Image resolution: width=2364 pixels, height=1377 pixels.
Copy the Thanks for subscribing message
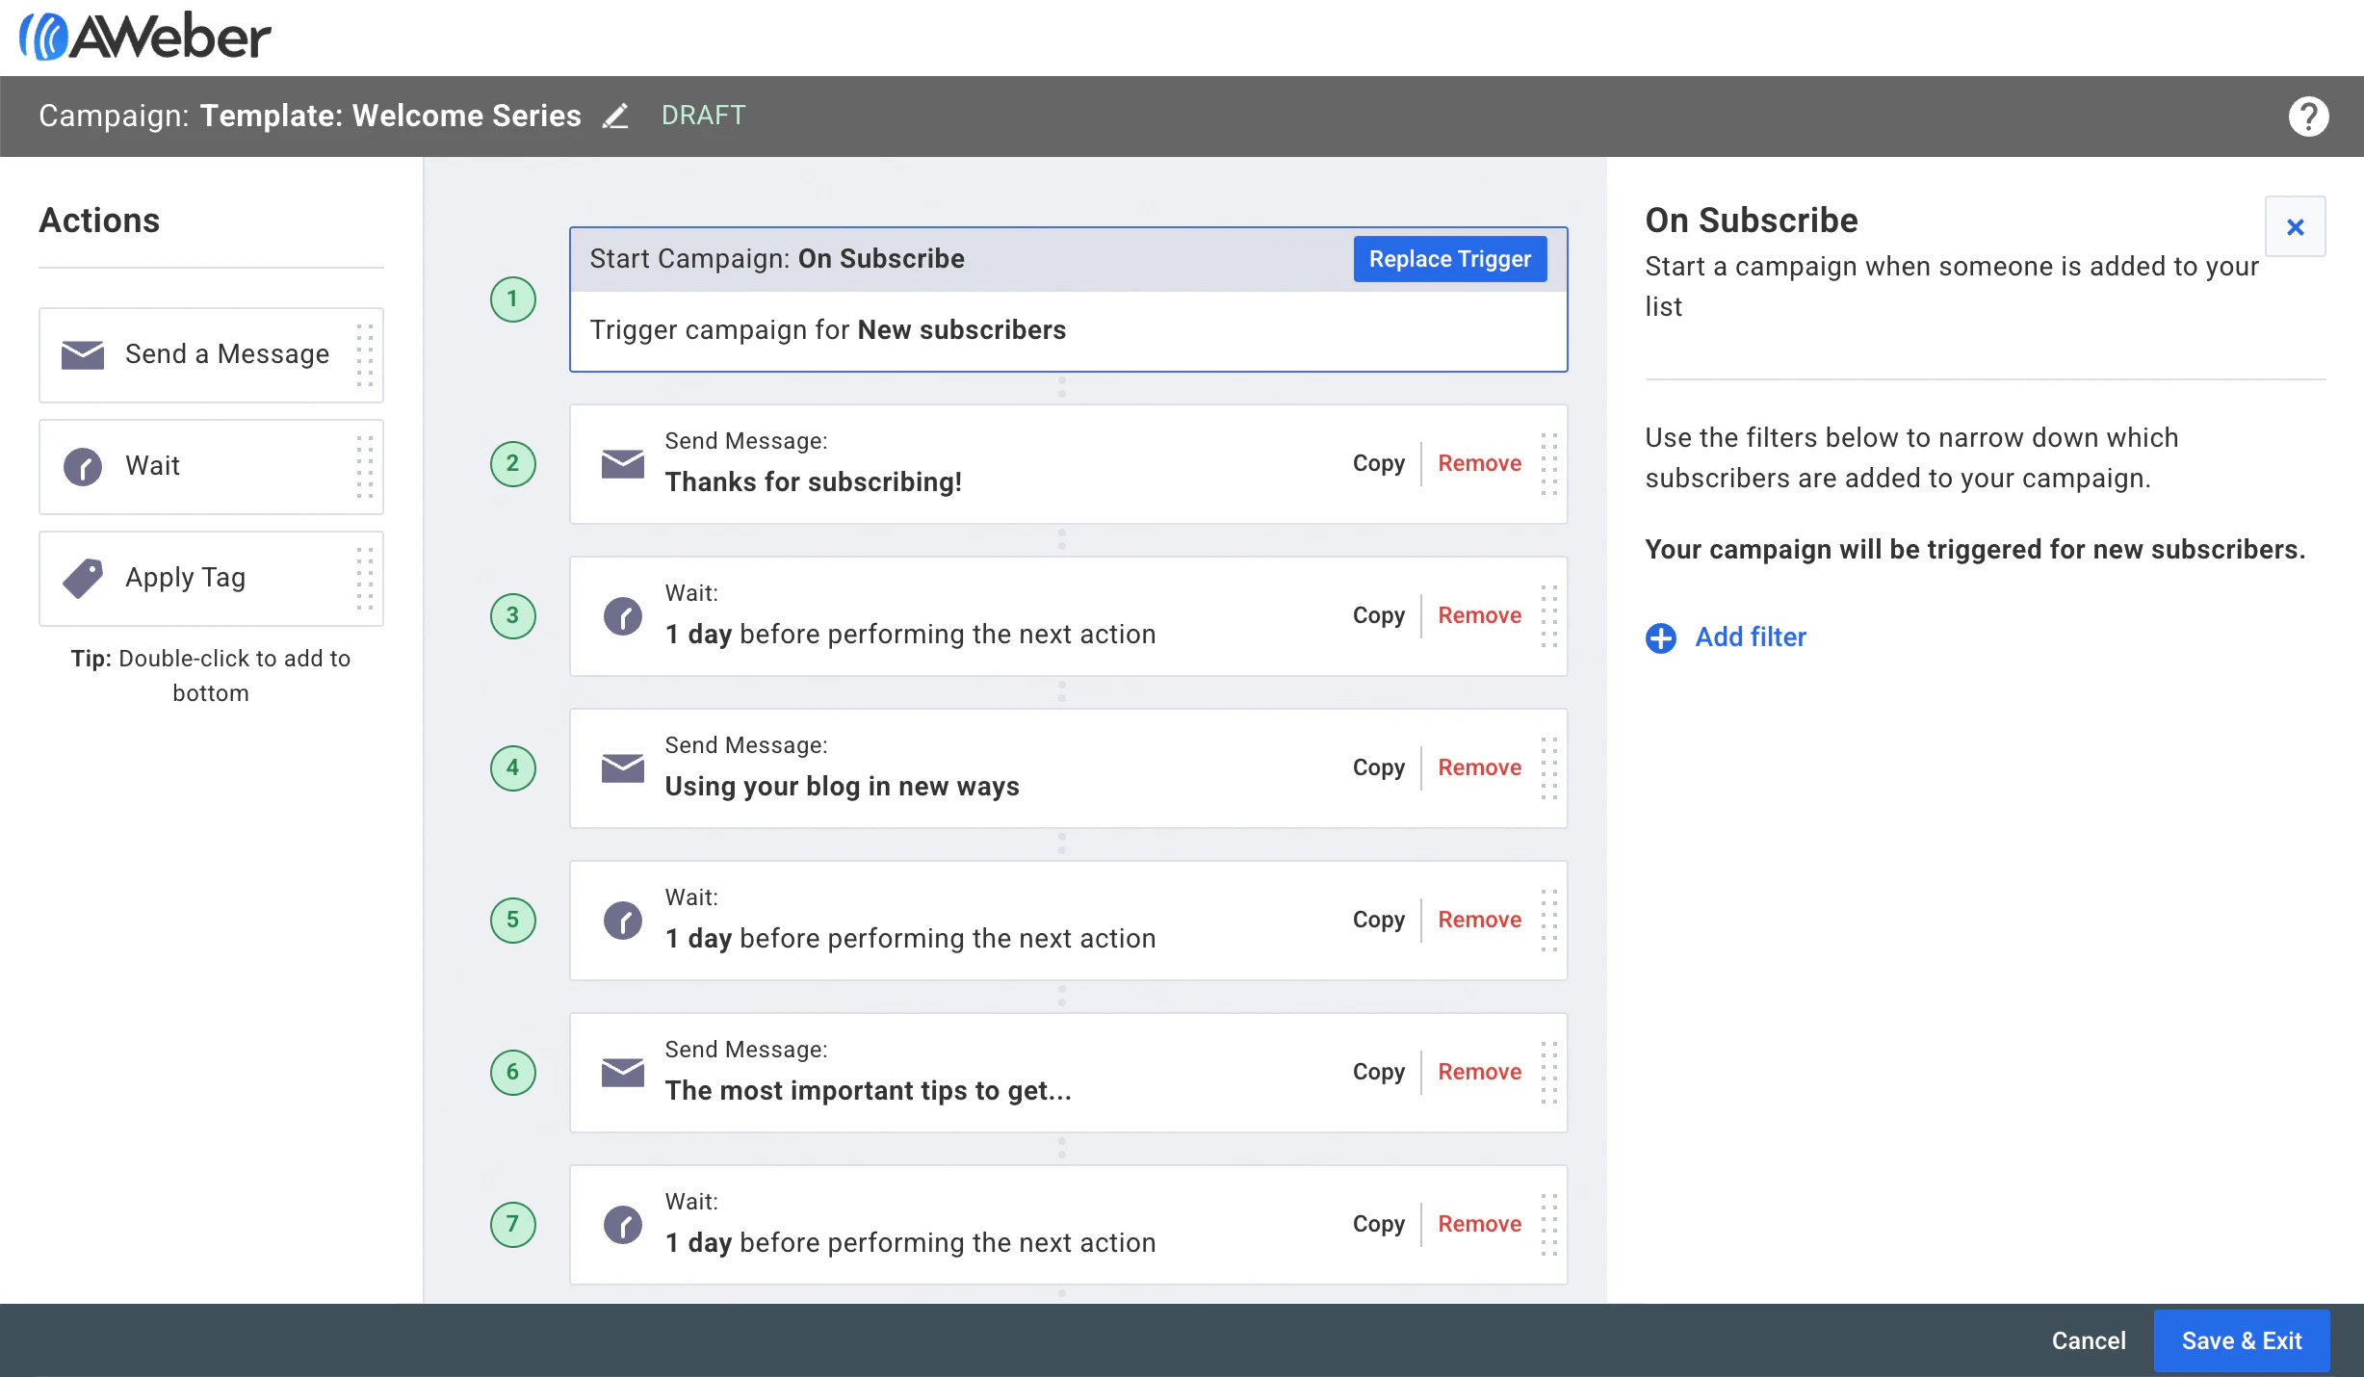click(1378, 463)
